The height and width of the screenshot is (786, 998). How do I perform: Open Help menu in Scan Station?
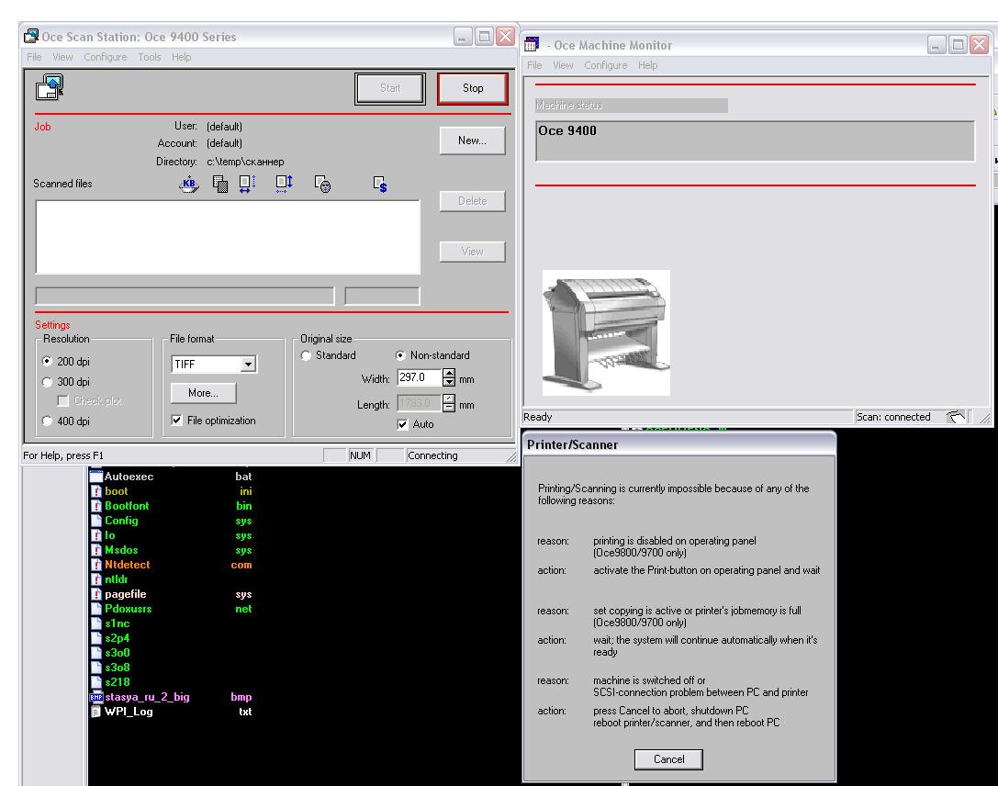[182, 57]
